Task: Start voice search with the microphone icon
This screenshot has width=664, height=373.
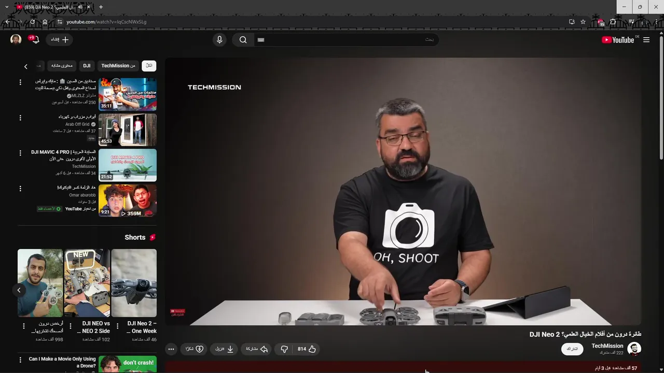Action: 219,40
